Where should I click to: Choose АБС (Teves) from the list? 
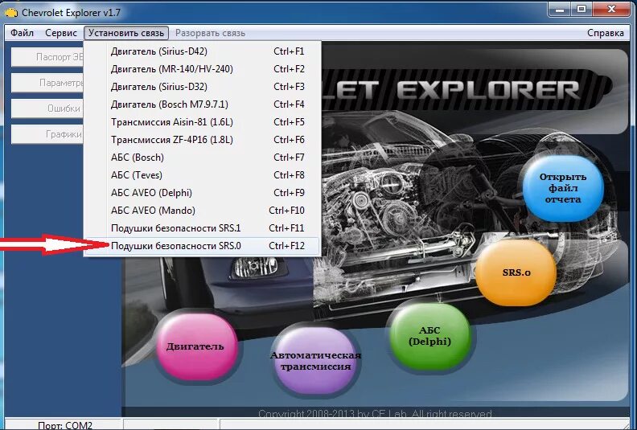(x=203, y=175)
